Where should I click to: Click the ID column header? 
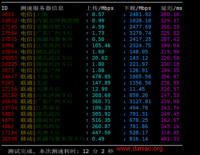click(5, 8)
